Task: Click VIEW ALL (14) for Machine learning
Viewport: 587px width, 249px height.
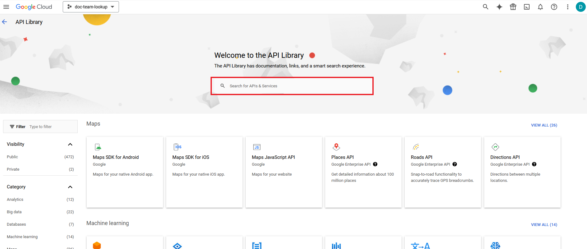Action: coord(544,225)
